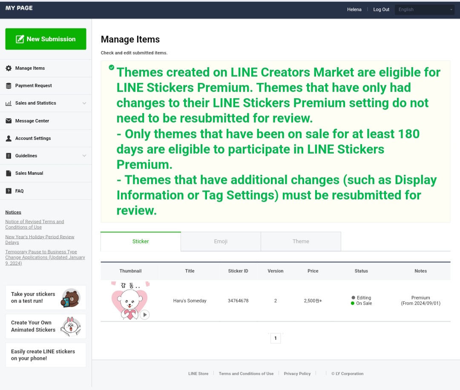Switch to the Theme tab
The height and width of the screenshot is (390, 460).
[301, 242]
